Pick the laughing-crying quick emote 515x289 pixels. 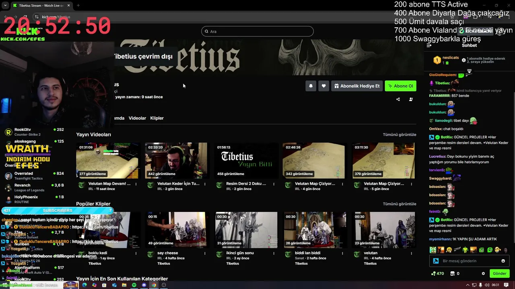point(449,250)
